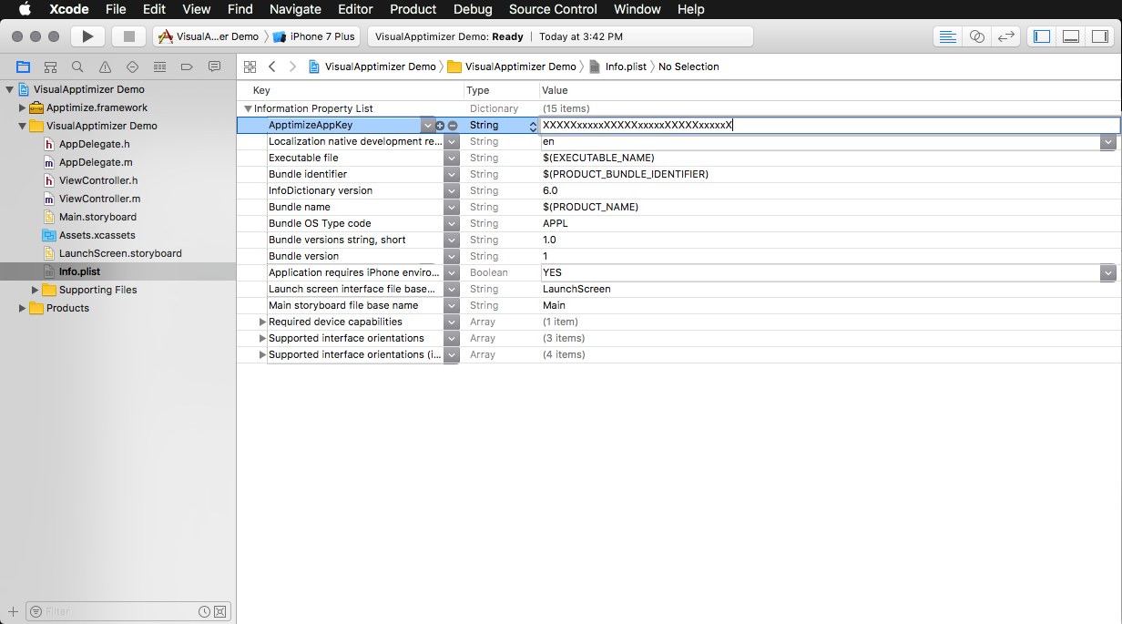Show the Version editor
The image size is (1122, 624).
tap(1005, 36)
